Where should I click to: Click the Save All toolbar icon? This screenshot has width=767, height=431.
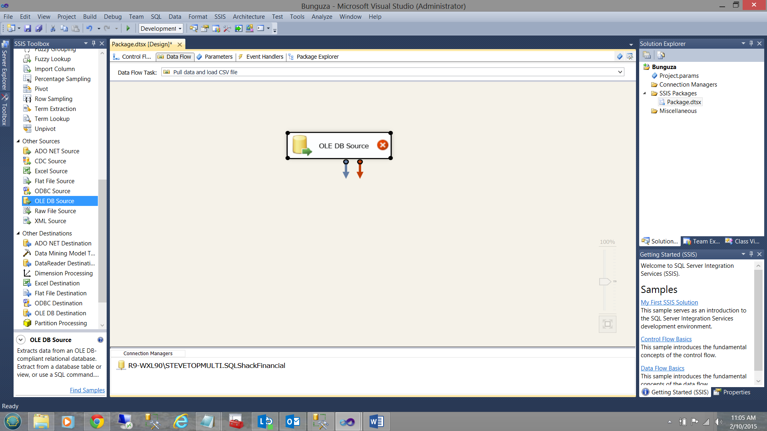tap(39, 28)
